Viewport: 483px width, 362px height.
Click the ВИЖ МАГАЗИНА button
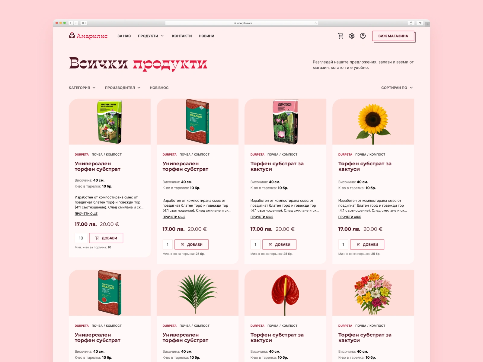click(x=393, y=36)
